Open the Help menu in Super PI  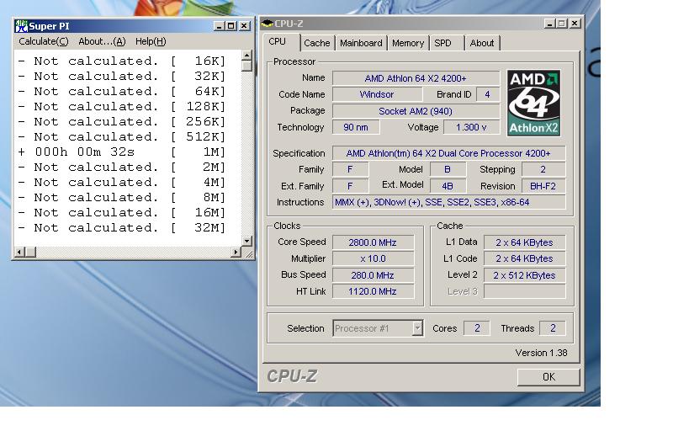pyautogui.click(x=151, y=41)
